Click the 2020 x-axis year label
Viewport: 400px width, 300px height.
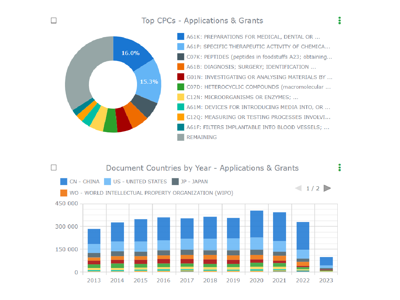[x=256, y=280]
